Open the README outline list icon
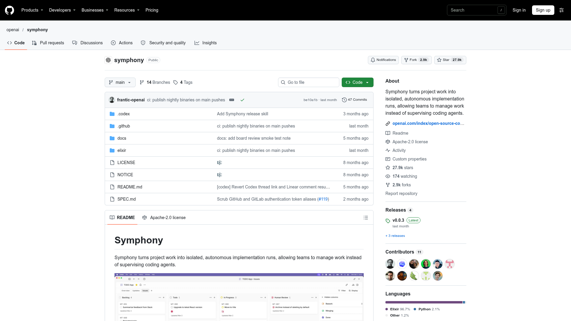The height and width of the screenshot is (321, 571). coord(366,218)
